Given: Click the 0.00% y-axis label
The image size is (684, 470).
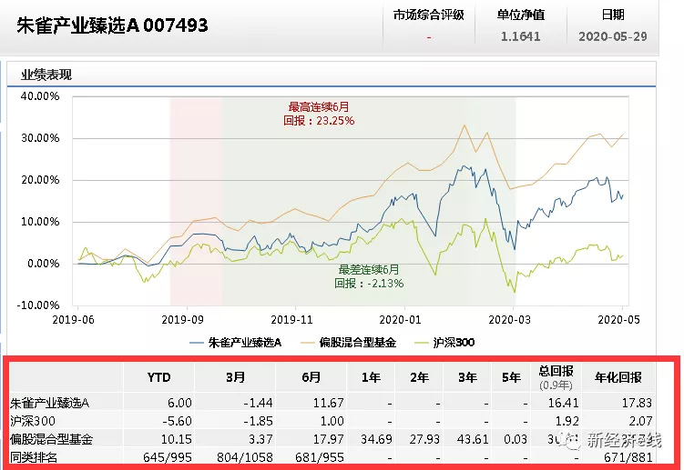Looking at the screenshot, I should (43, 264).
